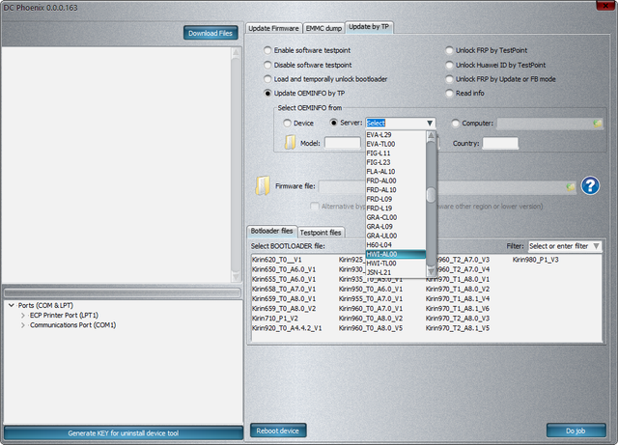This screenshot has height=445, width=618.
Task: Open the Botloader files tab
Action: coord(271,231)
